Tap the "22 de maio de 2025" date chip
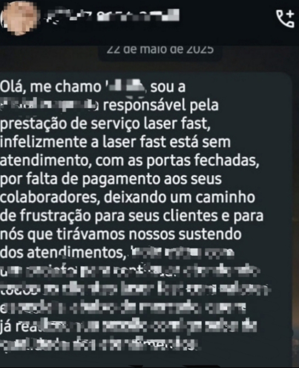Viewport: 299px width, 368px height. (160, 50)
